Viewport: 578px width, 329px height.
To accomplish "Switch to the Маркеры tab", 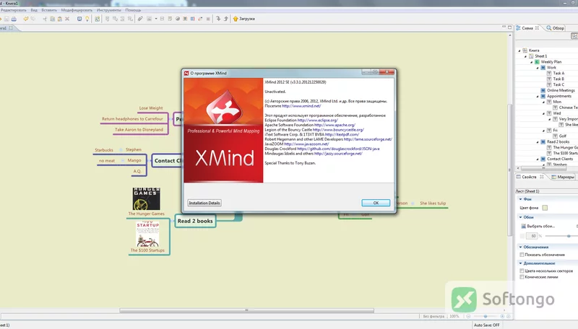I will [563, 177].
